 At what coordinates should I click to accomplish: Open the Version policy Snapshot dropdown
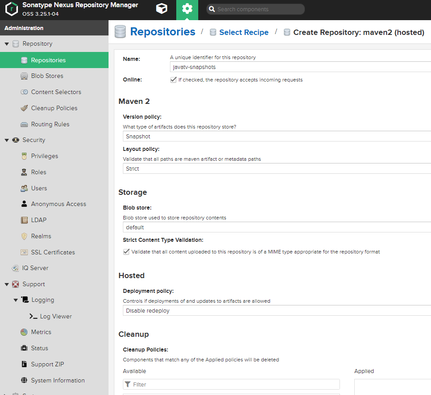tap(276, 137)
